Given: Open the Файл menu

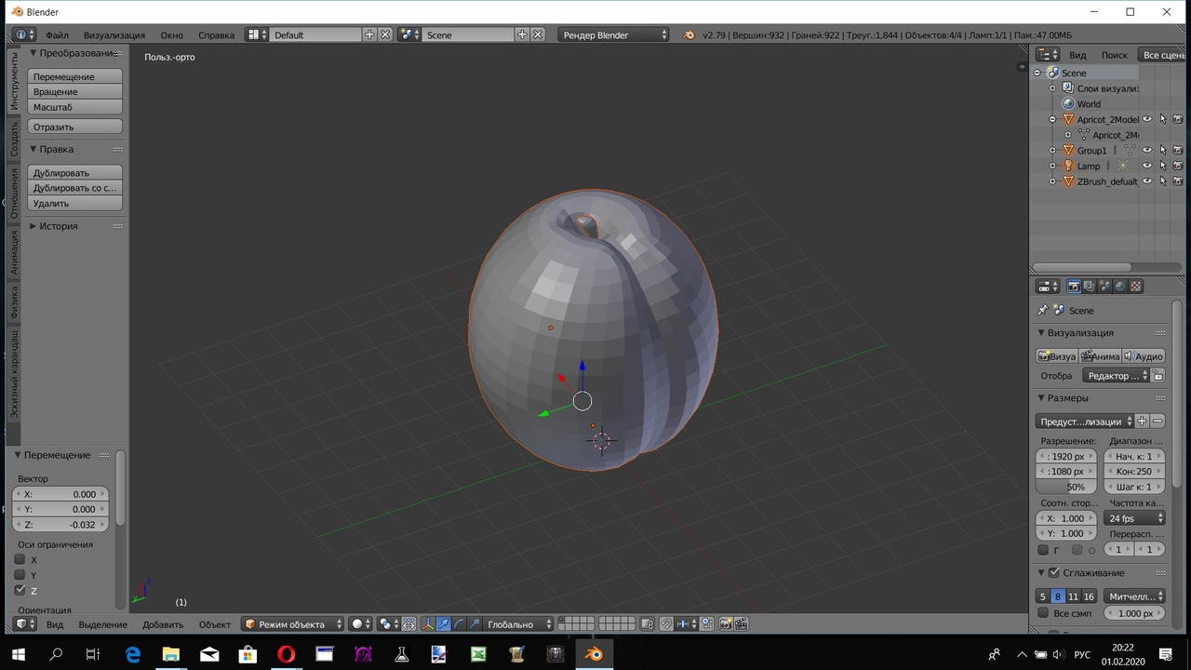Looking at the screenshot, I should click(x=57, y=34).
